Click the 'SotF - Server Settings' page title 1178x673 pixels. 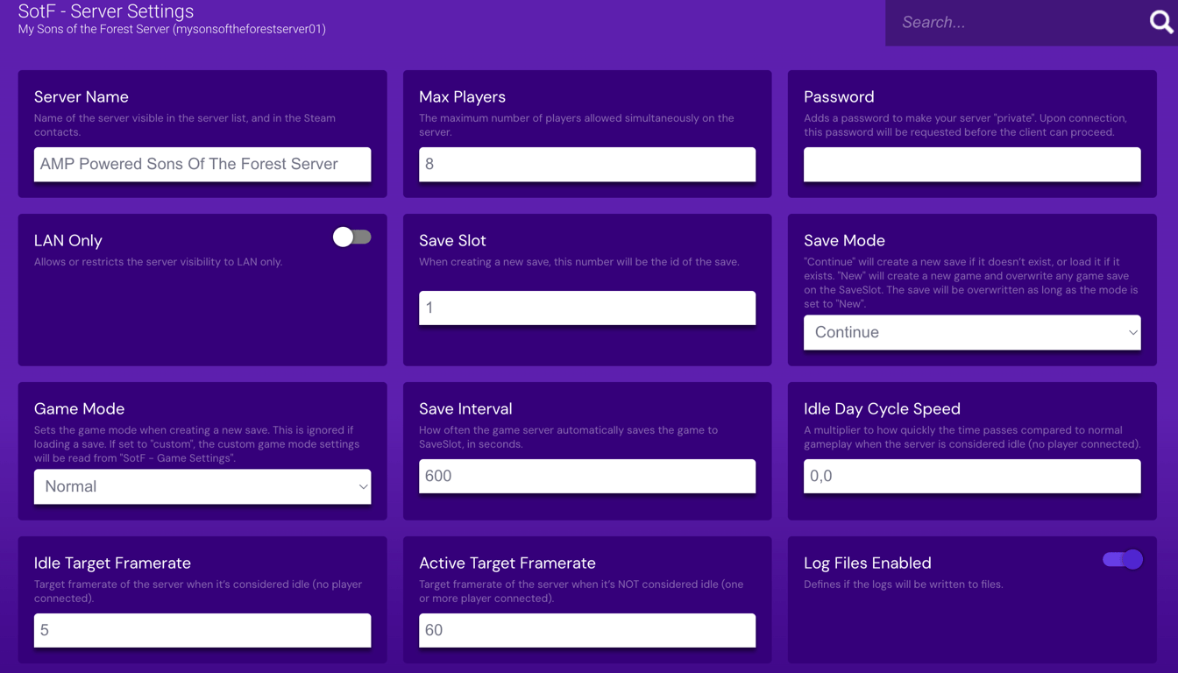coord(106,11)
